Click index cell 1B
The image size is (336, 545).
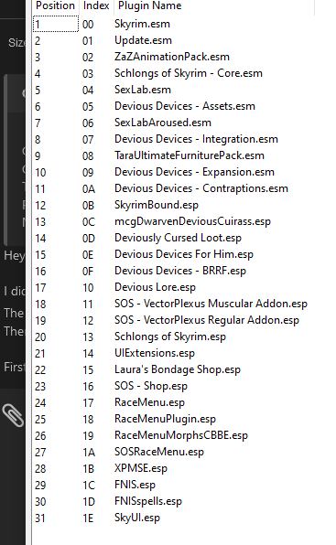88,469
